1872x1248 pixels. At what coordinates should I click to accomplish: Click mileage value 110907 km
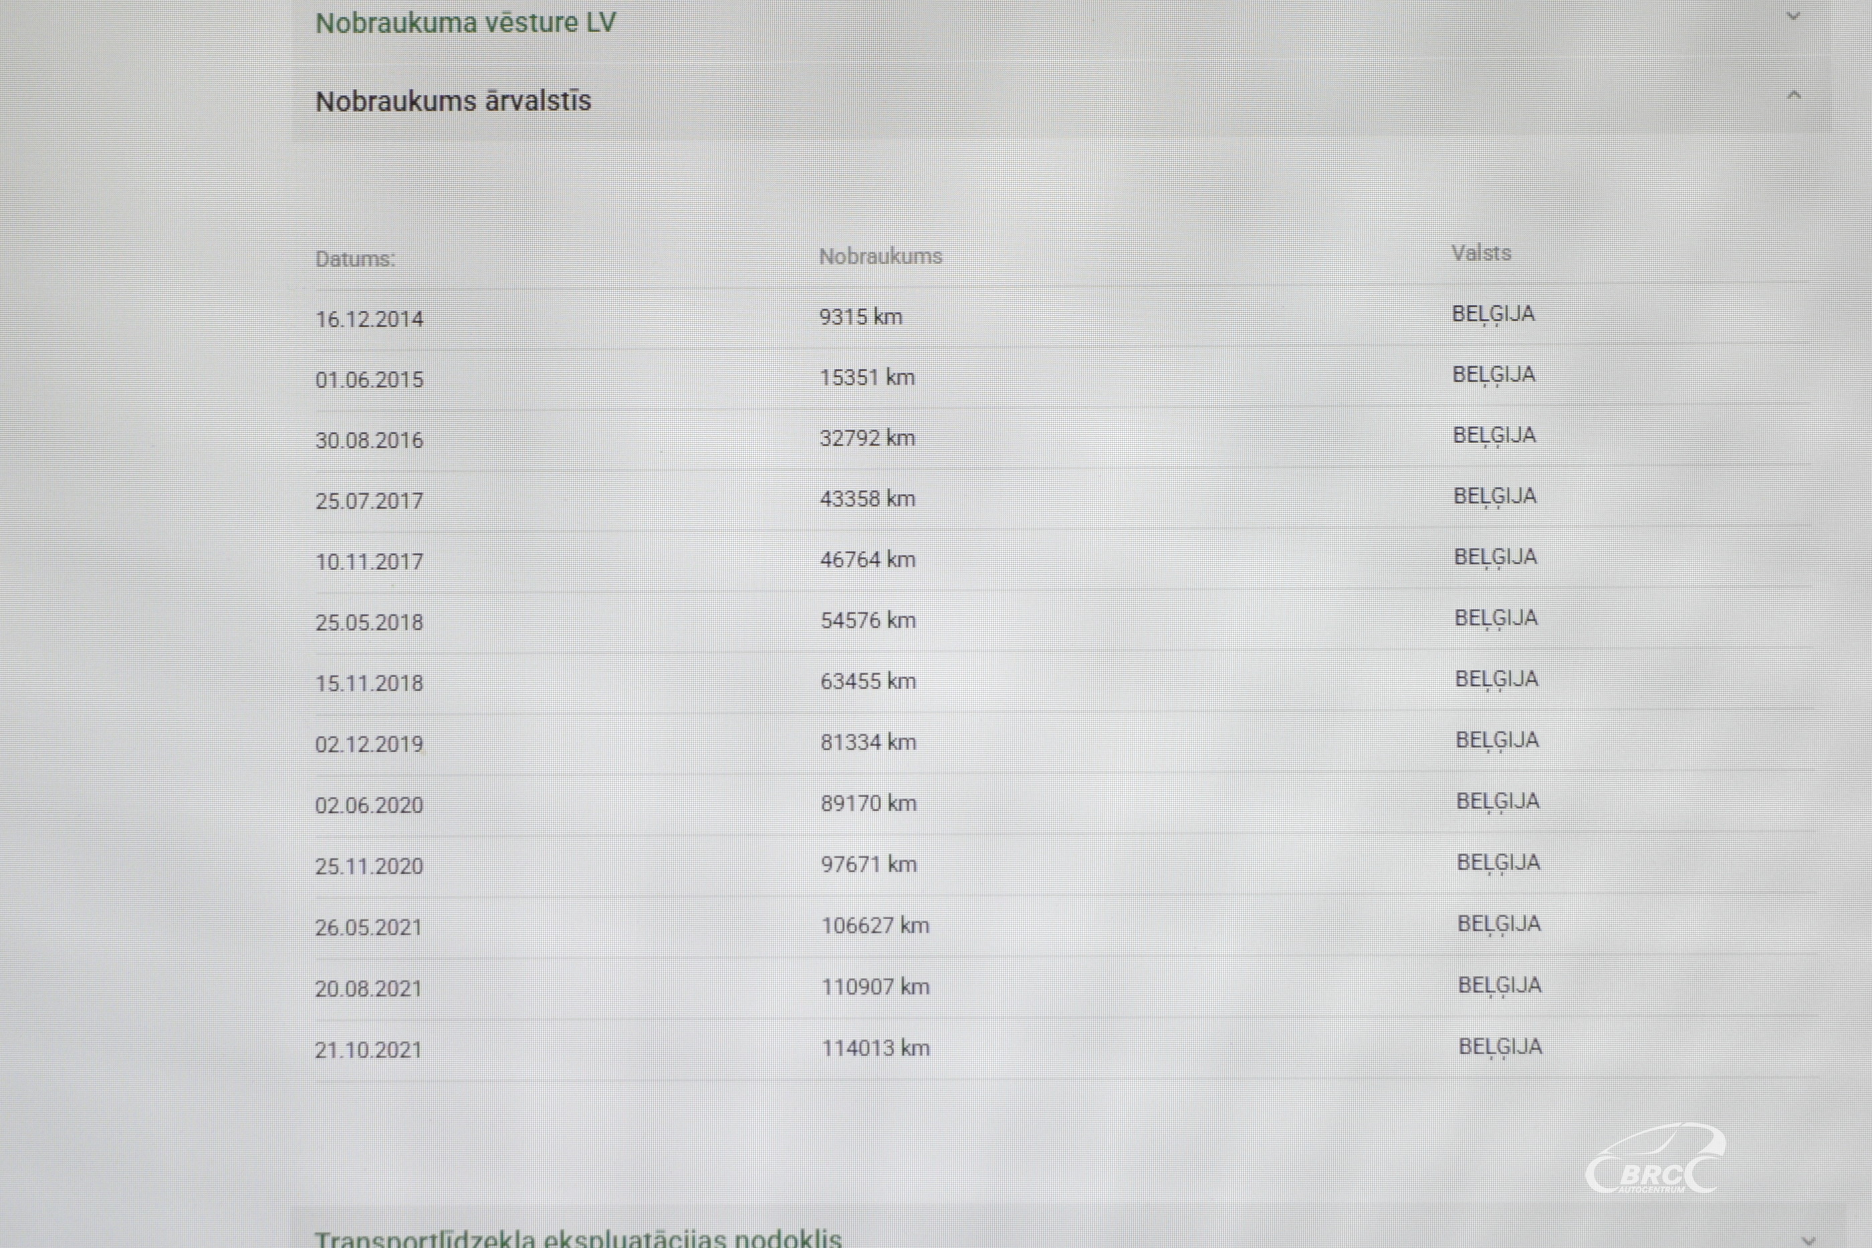tap(876, 987)
